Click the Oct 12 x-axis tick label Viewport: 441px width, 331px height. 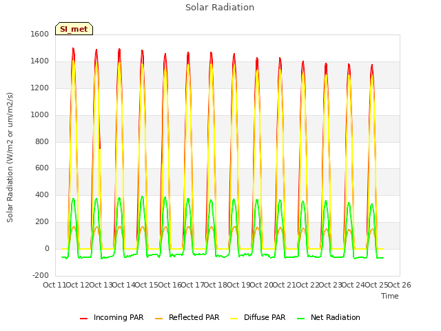(78, 285)
